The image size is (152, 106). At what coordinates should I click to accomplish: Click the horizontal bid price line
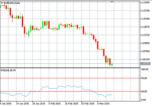70,64
